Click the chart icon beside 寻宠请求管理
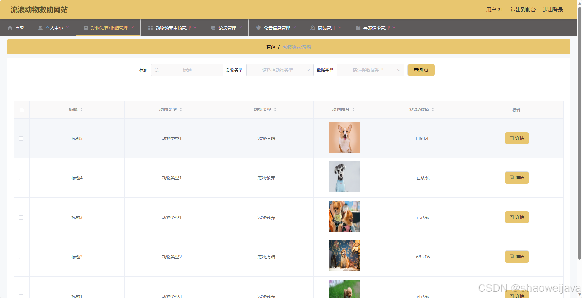 tap(358, 28)
